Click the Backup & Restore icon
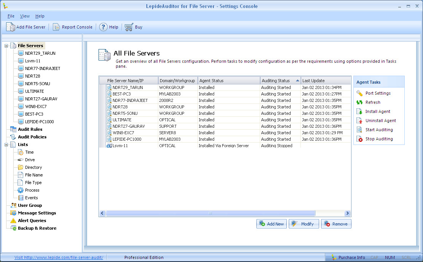The image size is (423, 262). (x=13, y=228)
